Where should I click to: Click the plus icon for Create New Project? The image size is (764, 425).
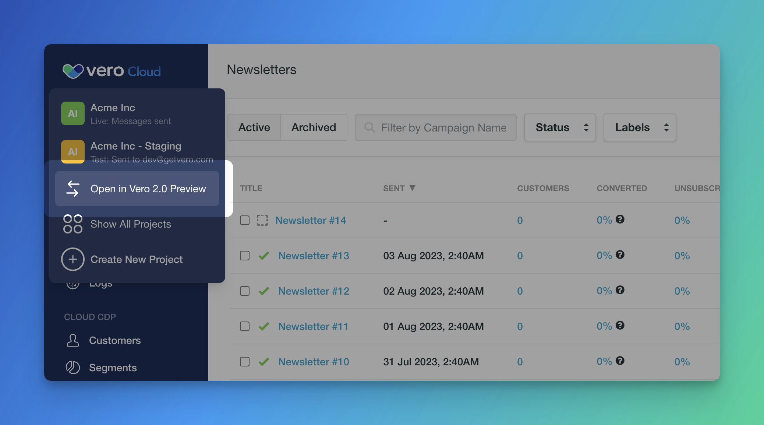coord(72,259)
